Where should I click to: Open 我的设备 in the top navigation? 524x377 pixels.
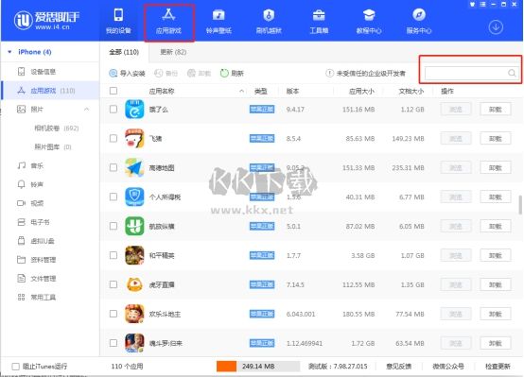coord(118,22)
